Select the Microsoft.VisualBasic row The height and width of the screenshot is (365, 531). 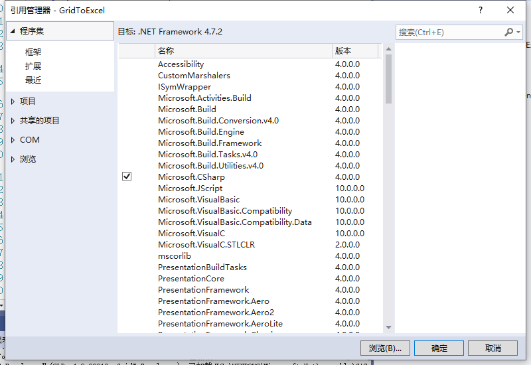pyautogui.click(x=250, y=200)
